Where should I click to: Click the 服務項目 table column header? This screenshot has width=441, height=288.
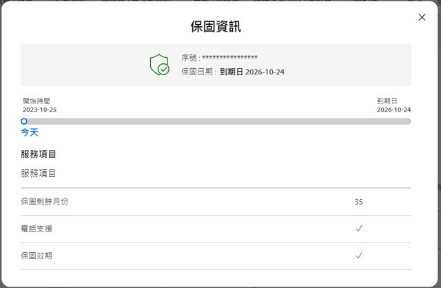[x=39, y=174]
